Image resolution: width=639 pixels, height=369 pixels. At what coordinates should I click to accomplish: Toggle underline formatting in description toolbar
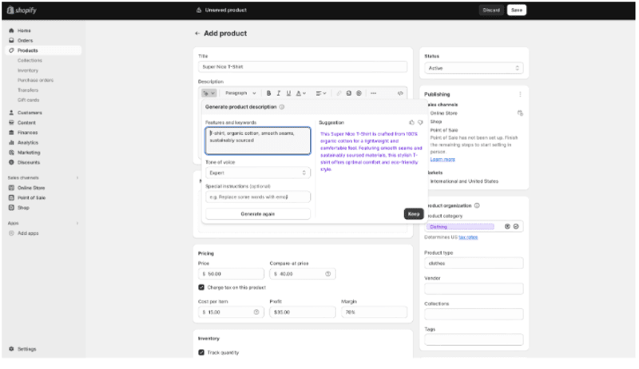(288, 93)
